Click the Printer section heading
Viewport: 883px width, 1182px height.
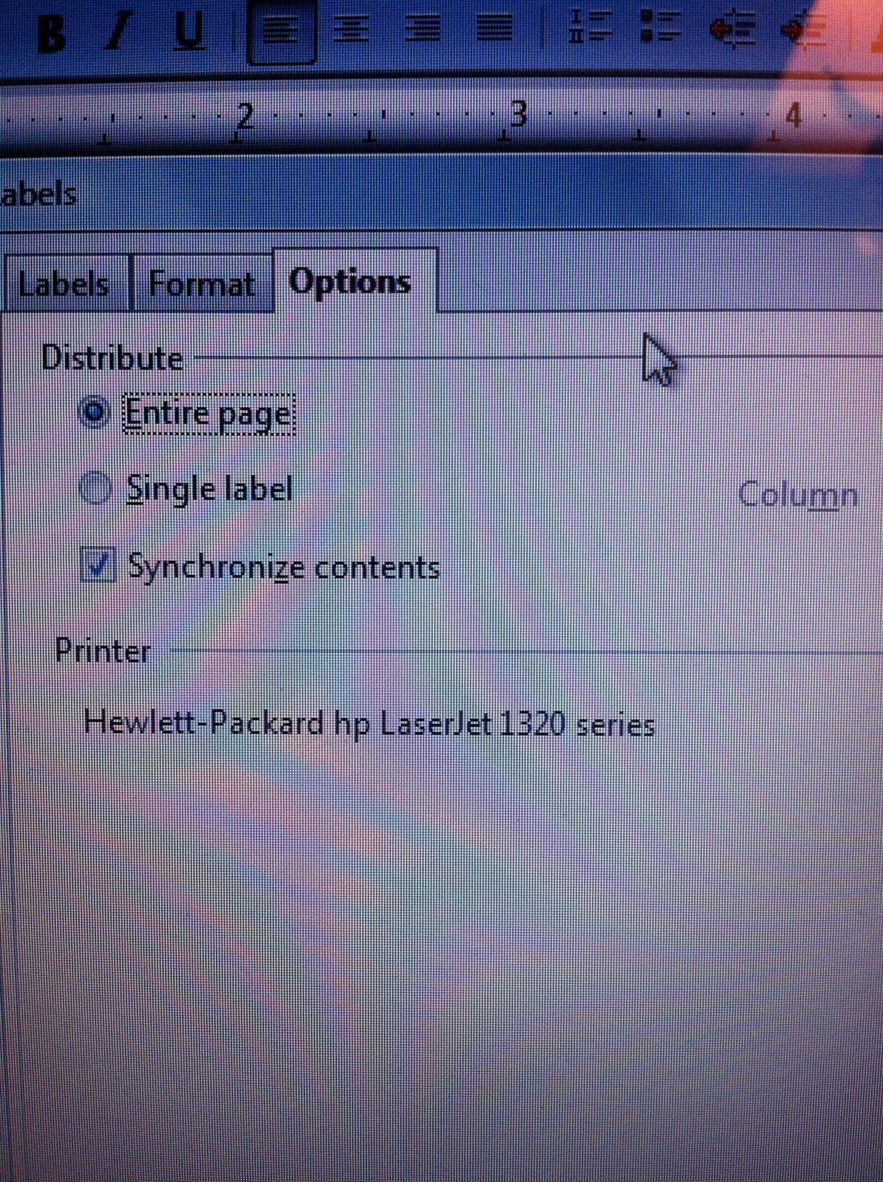point(103,651)
